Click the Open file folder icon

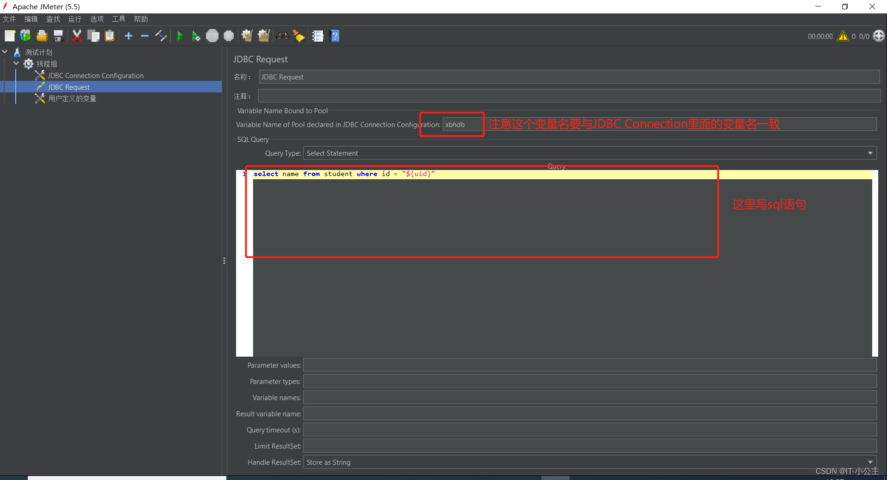pyautogui.click(x=42, y=36)
